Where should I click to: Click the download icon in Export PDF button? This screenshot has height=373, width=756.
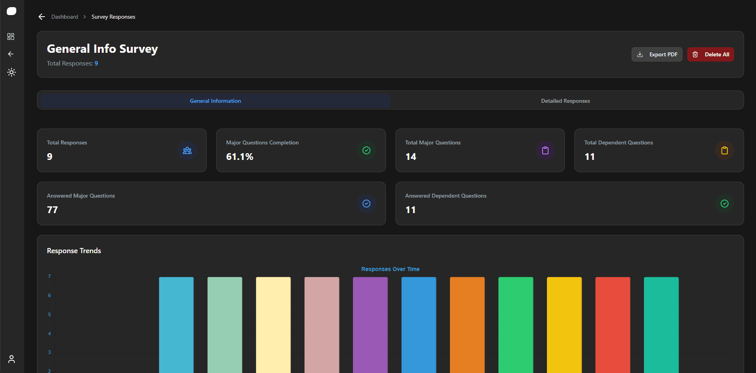pyautogui.click(x=640, y=54)
